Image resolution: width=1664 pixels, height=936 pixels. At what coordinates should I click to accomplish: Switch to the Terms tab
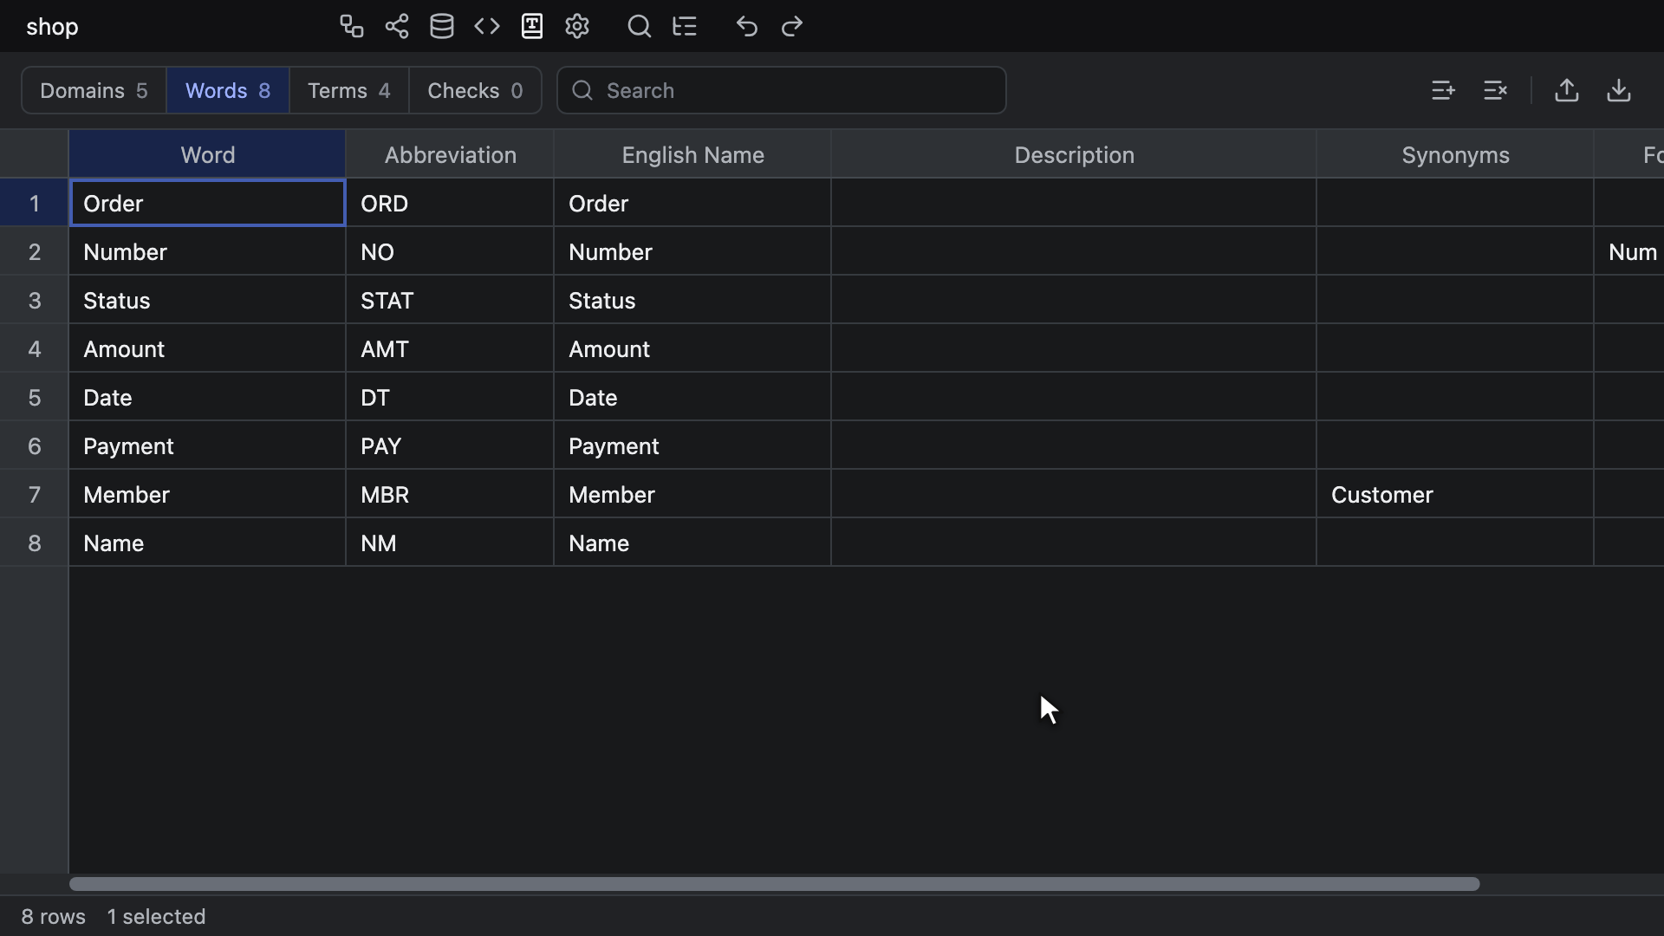click(349, 90)
